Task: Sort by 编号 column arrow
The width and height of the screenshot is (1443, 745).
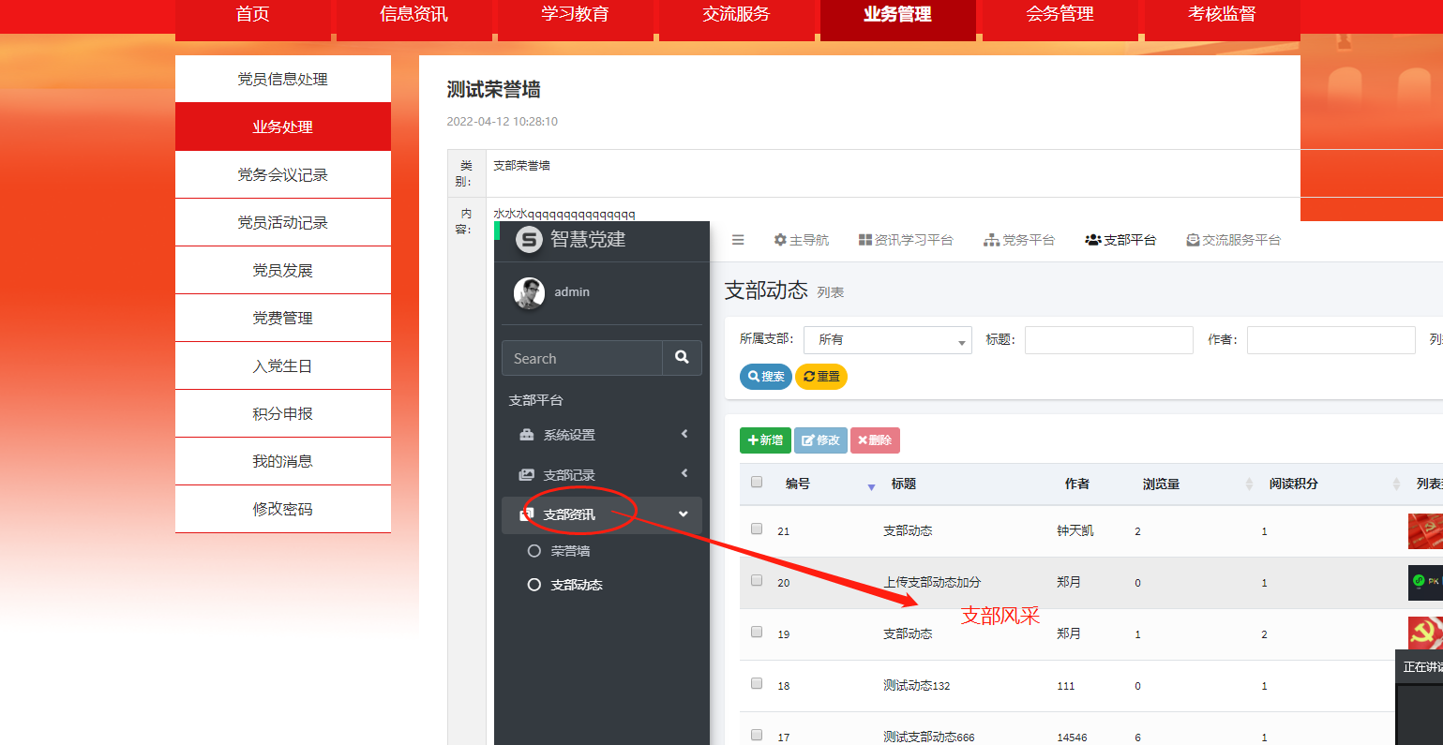Action: point(871,485)
